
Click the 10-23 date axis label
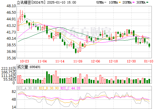25,61
